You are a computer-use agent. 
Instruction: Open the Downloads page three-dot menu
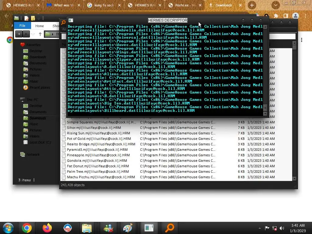pyautogui.click(x=302, y=40)
